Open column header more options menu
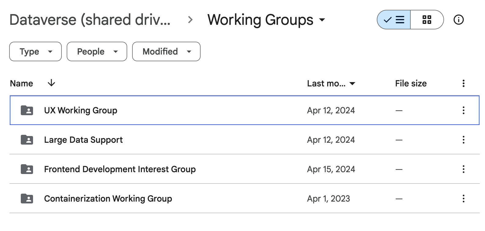The width and height of the screenshot is (485, 231). (464, 83)
